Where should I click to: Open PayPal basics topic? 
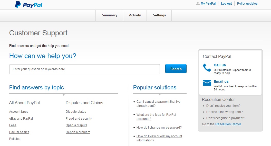click(19, 132)
